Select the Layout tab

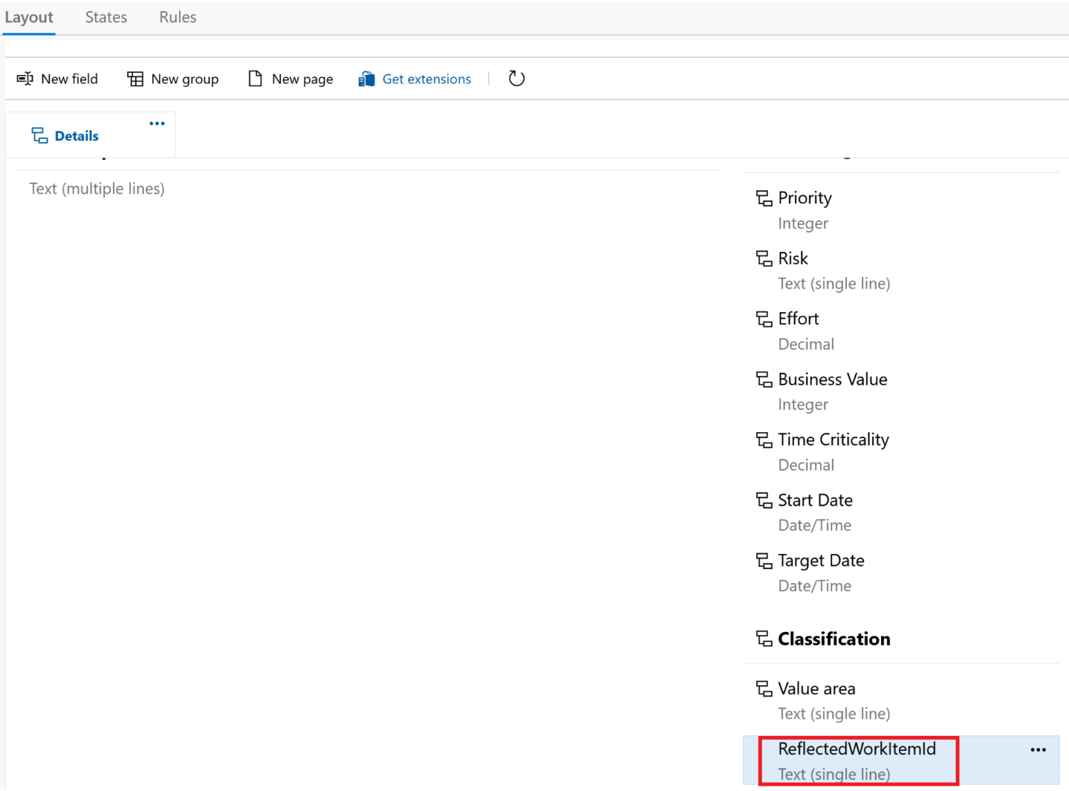coord(28,16)
